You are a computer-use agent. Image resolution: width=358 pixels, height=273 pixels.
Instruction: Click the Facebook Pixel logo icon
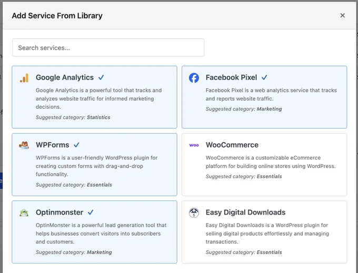tap(194, 78)
